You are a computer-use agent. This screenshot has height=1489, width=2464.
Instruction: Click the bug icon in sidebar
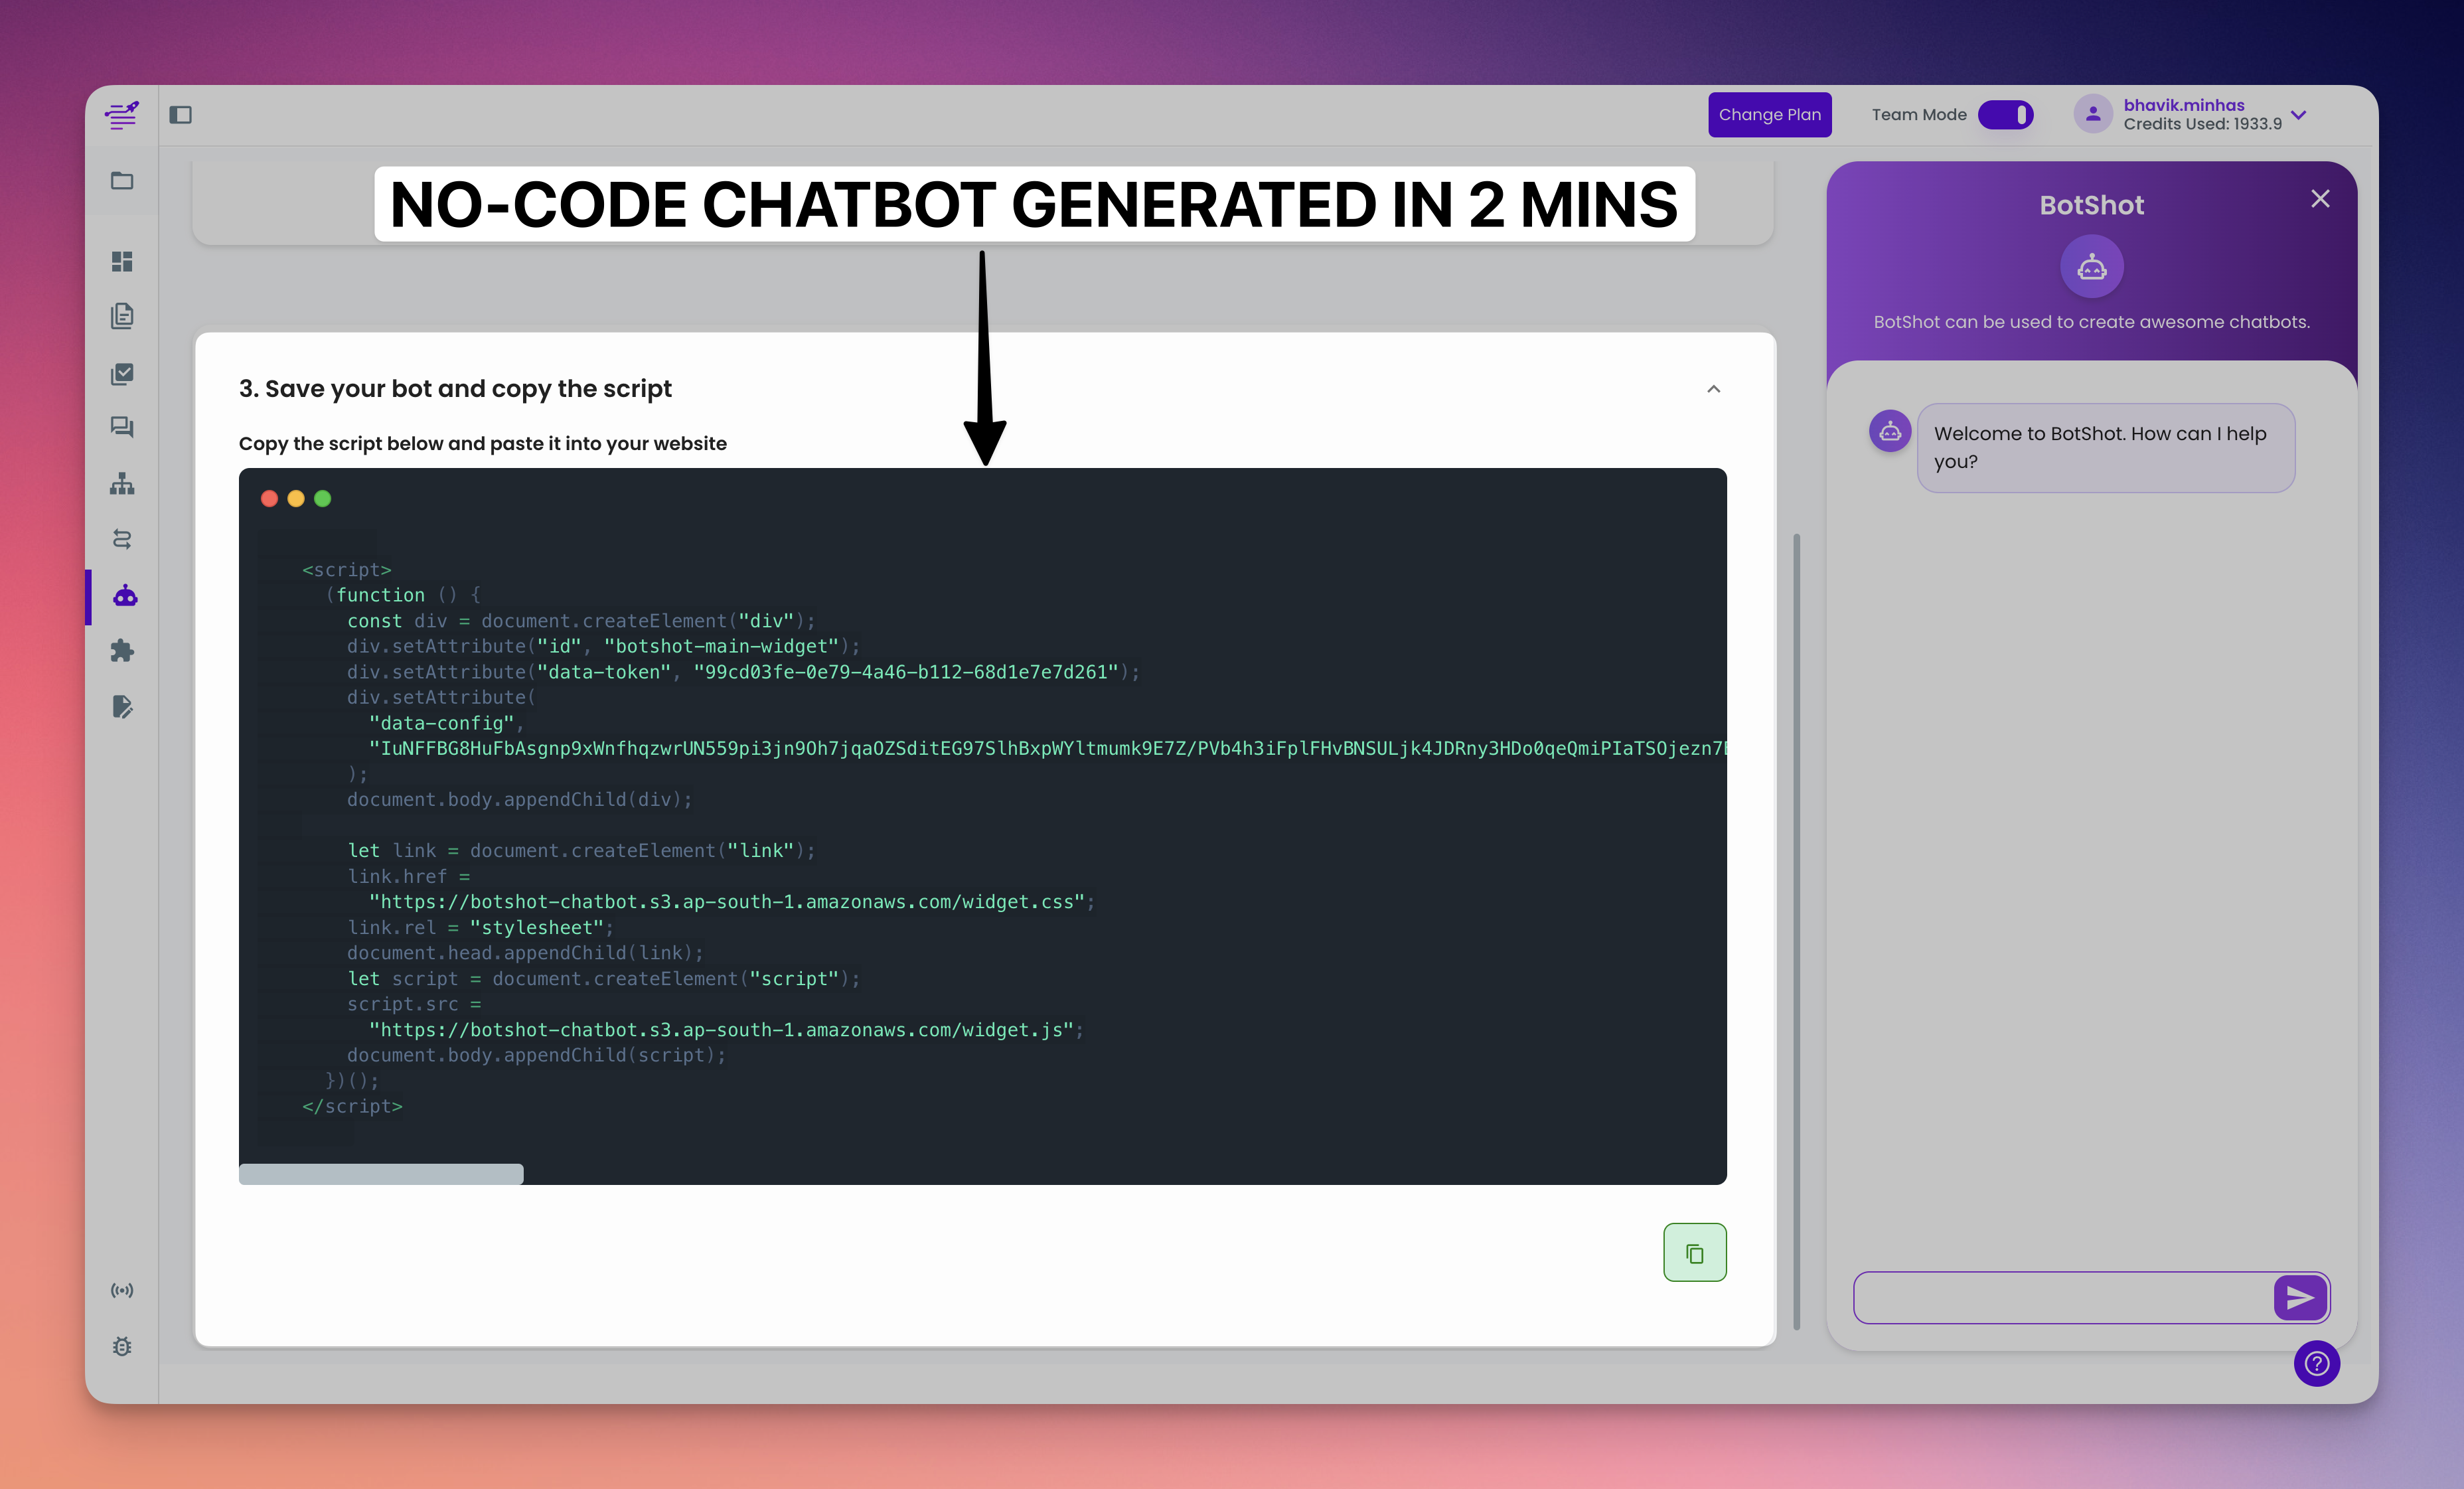pyautogui.click(x=122, y=1346)
